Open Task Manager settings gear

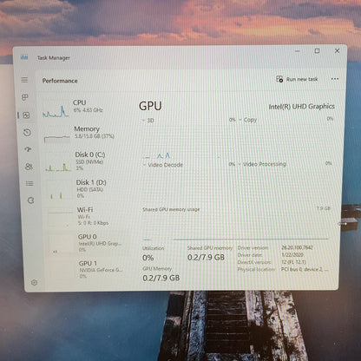(34, 283)
